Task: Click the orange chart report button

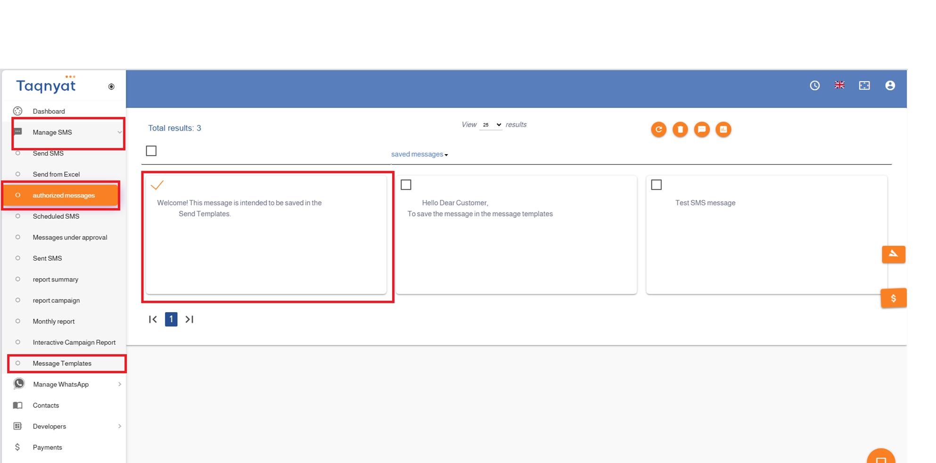Action: [723, 129]
